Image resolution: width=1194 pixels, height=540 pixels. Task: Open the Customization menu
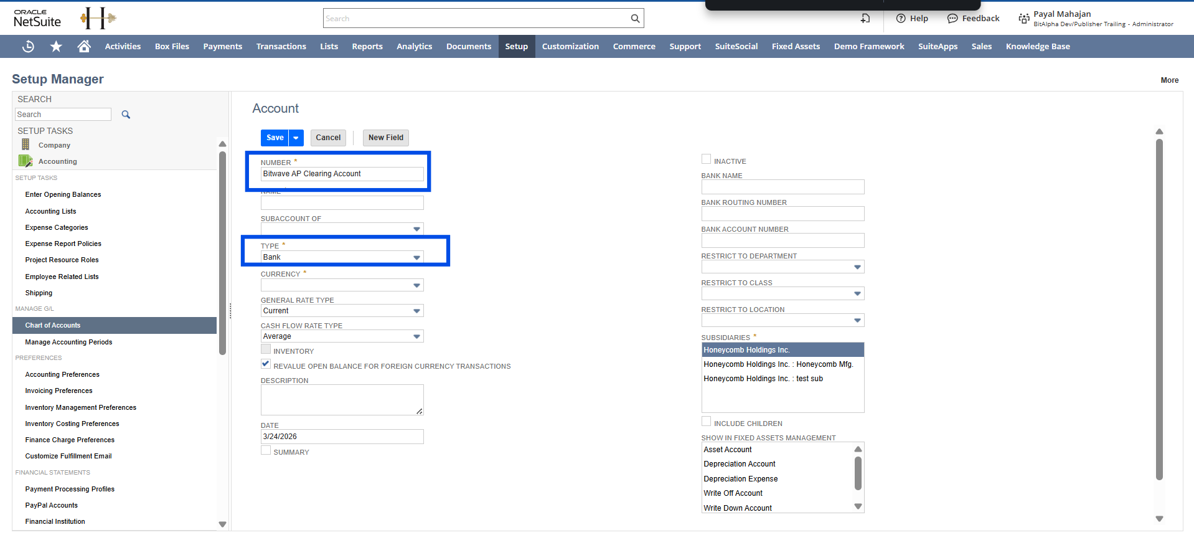pos(570,46)
